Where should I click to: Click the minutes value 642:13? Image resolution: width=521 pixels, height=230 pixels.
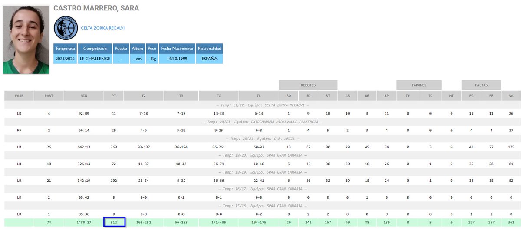(x=84, y=147)
